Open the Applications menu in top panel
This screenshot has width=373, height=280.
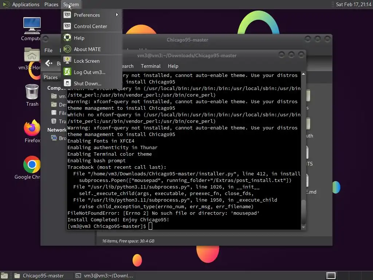[x=26, y=4]
